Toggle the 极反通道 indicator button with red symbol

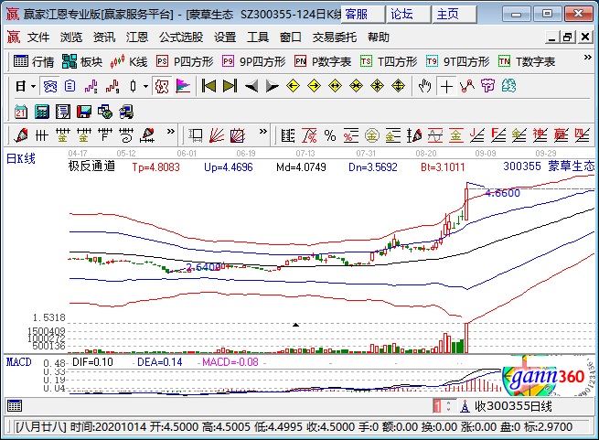(x=162, y=86)
